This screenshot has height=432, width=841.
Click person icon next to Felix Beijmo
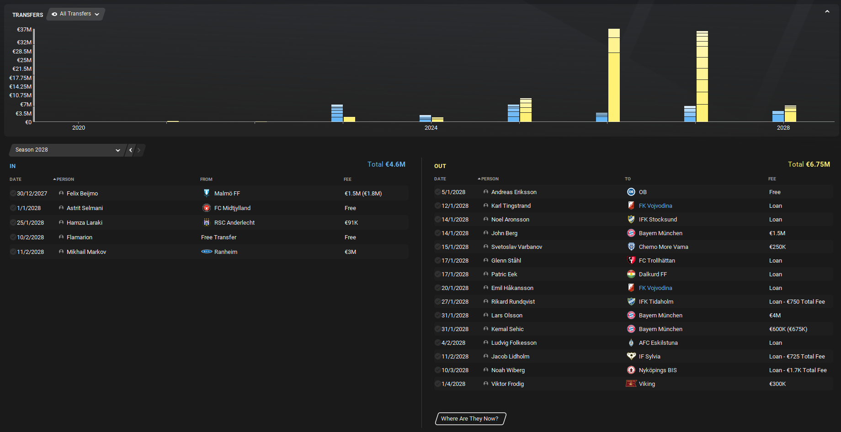tap(61, 193)
